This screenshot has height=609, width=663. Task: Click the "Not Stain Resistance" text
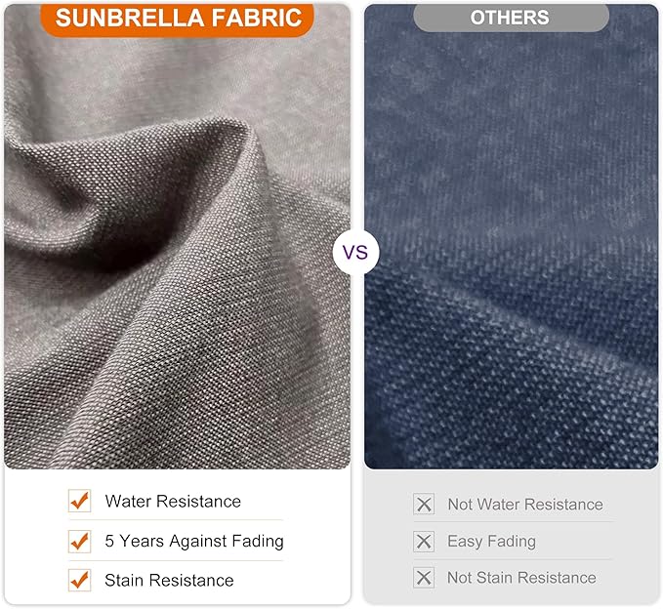click(521, 578)
